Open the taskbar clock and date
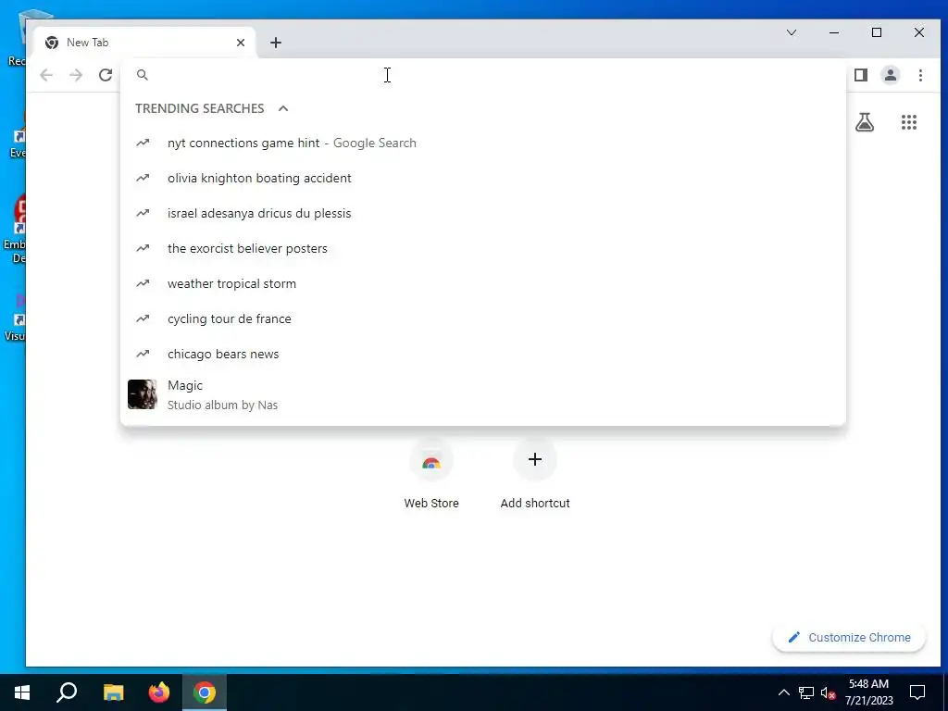 coord(868,692)
